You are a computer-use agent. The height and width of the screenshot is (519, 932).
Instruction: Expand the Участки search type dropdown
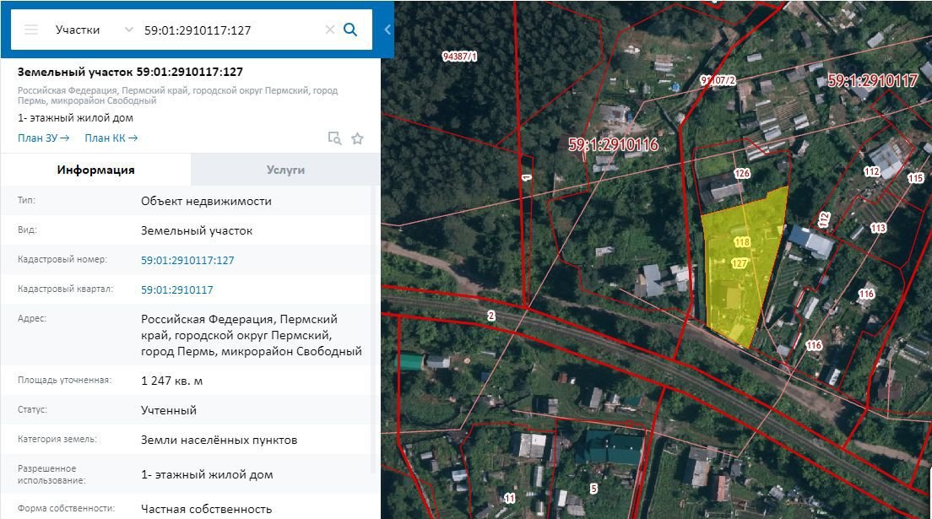[128, 30]
